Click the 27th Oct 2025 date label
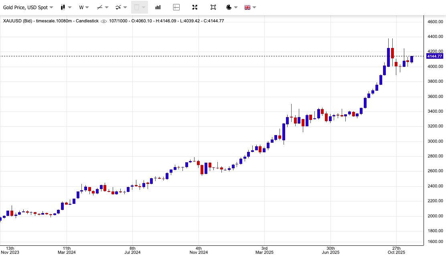446x255 pixels. pos(396,250)
